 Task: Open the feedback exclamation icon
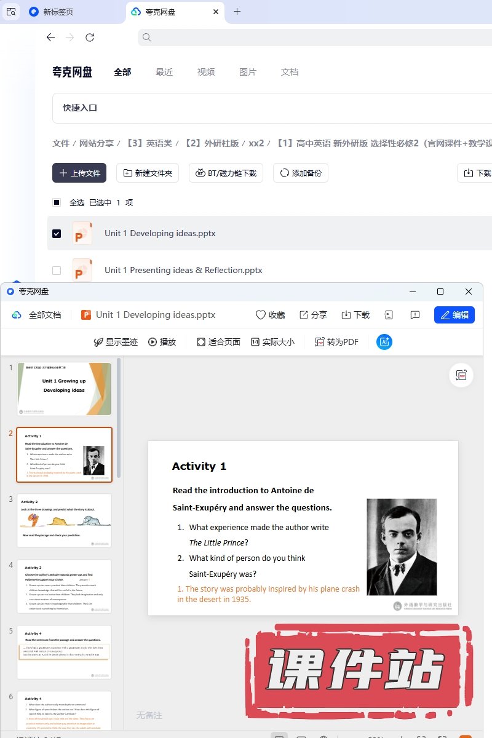(x=415, y=315)
